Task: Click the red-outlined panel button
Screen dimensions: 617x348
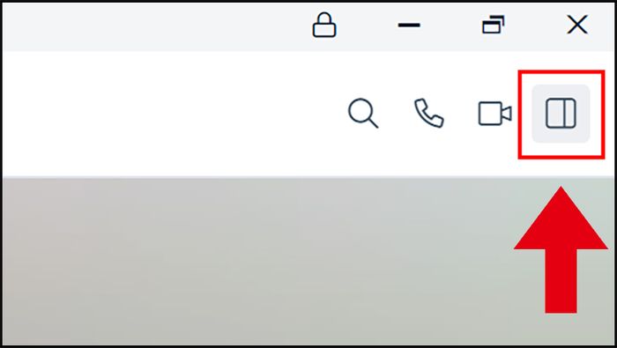Action: (x=561, y=114)
